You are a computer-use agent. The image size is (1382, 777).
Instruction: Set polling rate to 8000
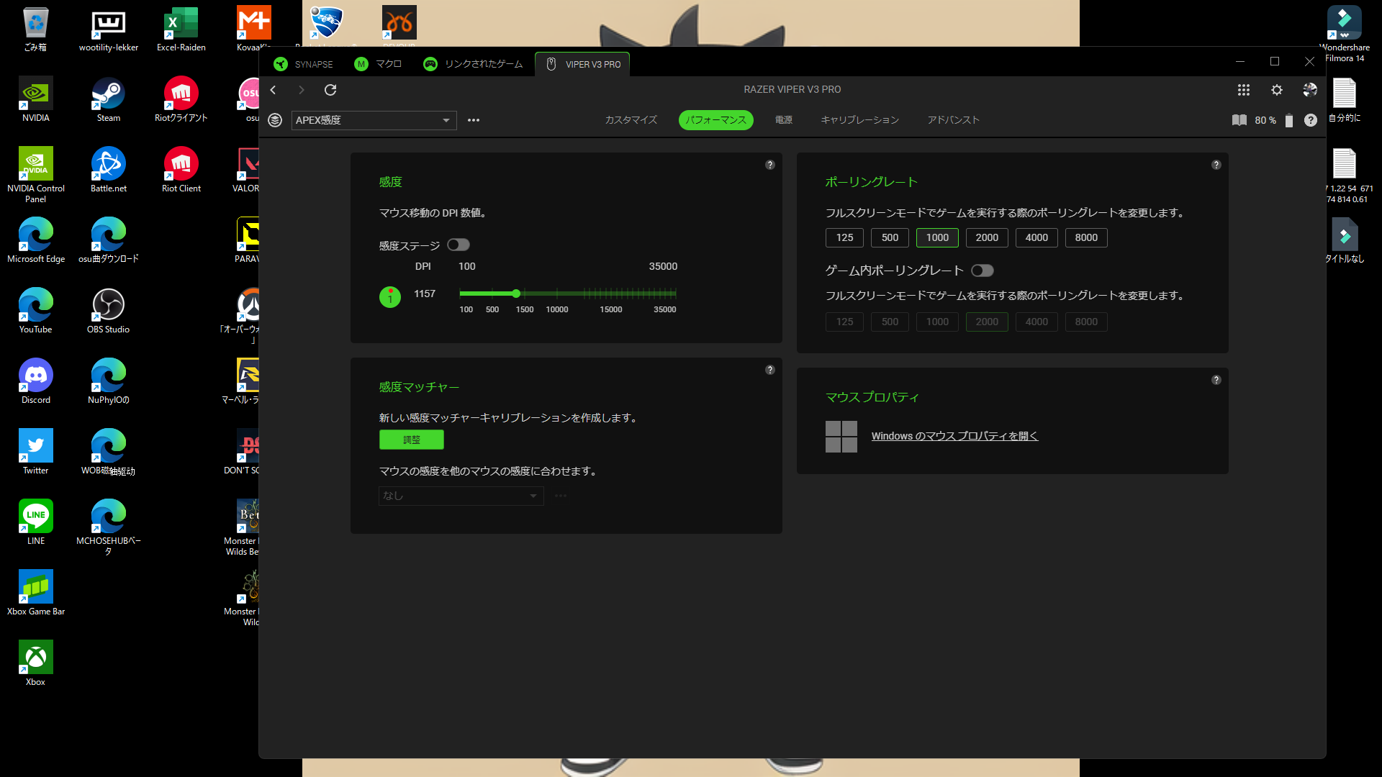tap(1086, 237)
